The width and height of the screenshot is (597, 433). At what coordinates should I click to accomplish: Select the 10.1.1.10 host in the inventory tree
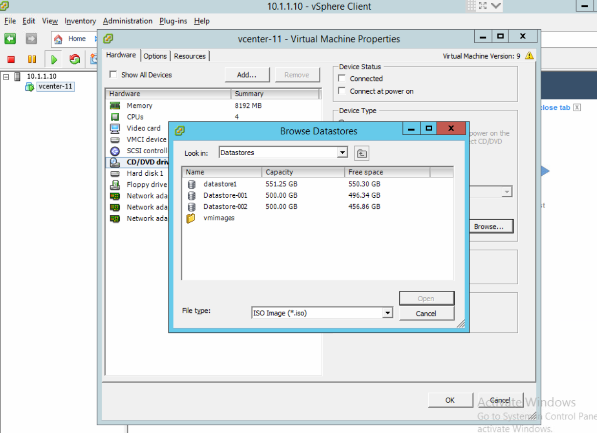coord(42,76)
